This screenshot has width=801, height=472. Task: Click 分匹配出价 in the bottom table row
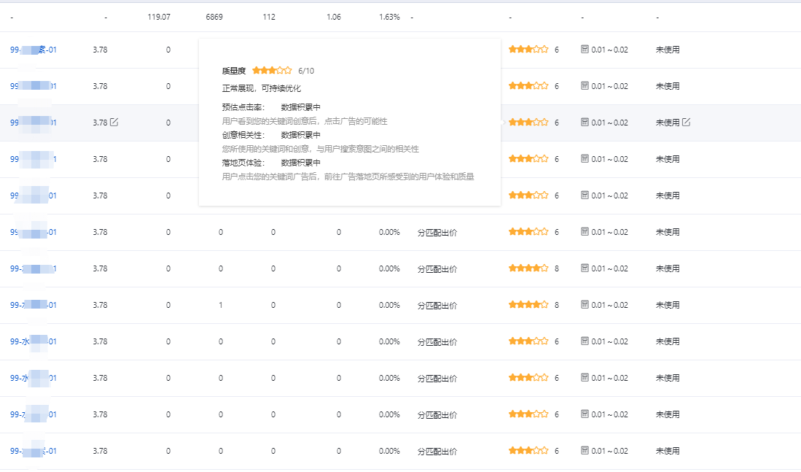tap(437, 451)
